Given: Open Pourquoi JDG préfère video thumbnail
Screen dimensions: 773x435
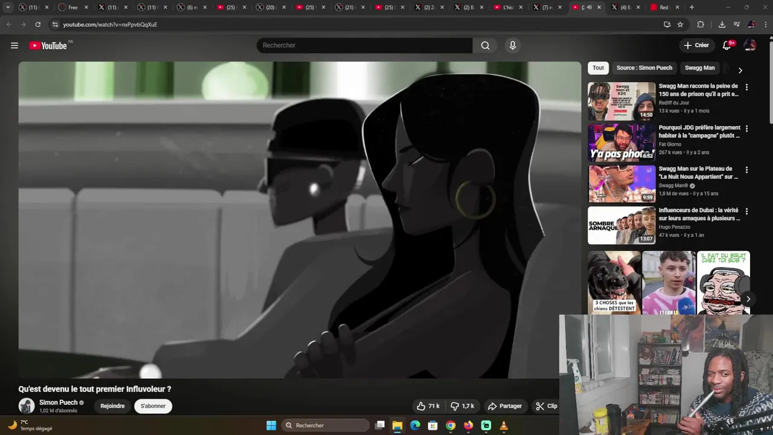Looking at the screenshot, I should (x=621, y=143).
